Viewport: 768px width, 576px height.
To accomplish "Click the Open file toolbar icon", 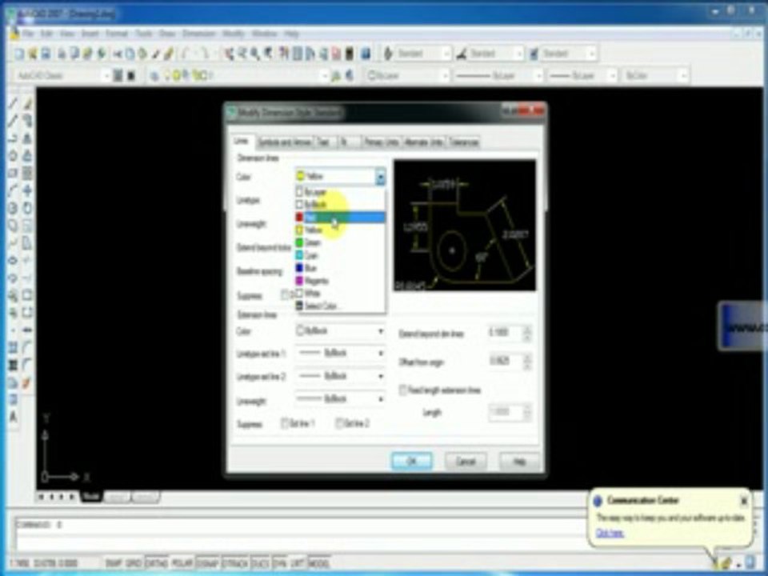I will pyautogui.click(x=32, y=54).
